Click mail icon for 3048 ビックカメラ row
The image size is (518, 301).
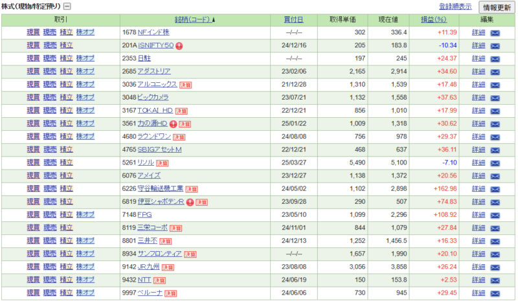[x=495, y=98]
